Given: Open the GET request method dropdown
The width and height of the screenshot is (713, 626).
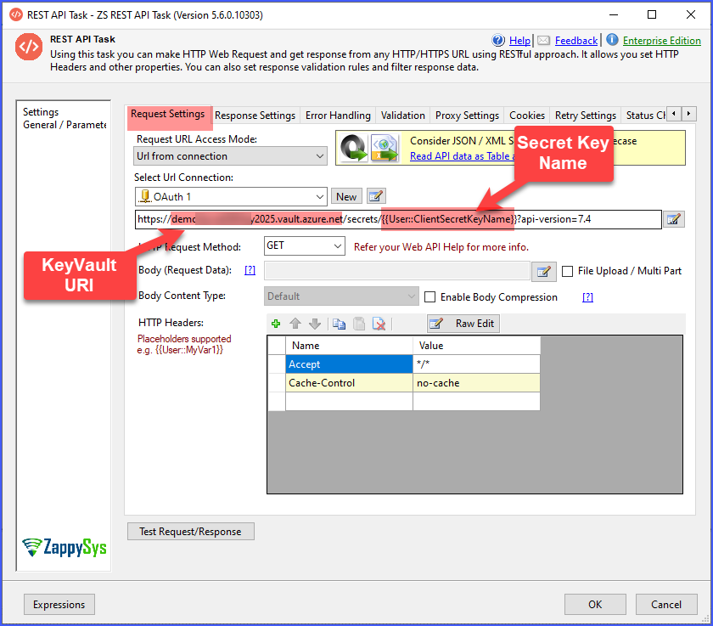Looking at the screenshot, I should click(x=304, y=245).
